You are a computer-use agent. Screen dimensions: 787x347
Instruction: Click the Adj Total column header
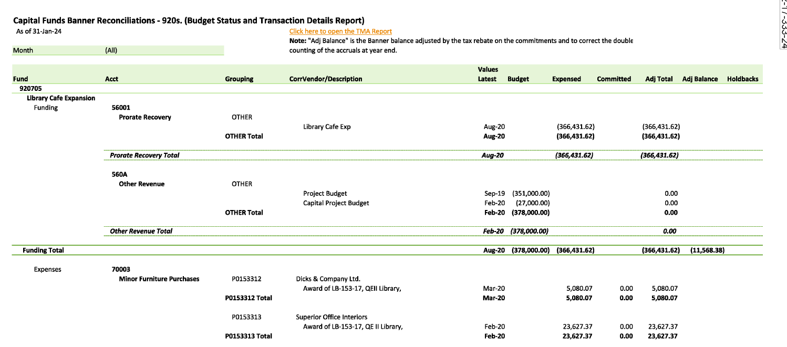coord(659,79)
